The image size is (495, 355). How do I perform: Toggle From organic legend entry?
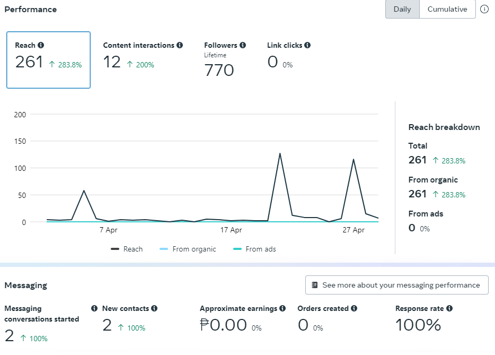click(x=188, y=249)
